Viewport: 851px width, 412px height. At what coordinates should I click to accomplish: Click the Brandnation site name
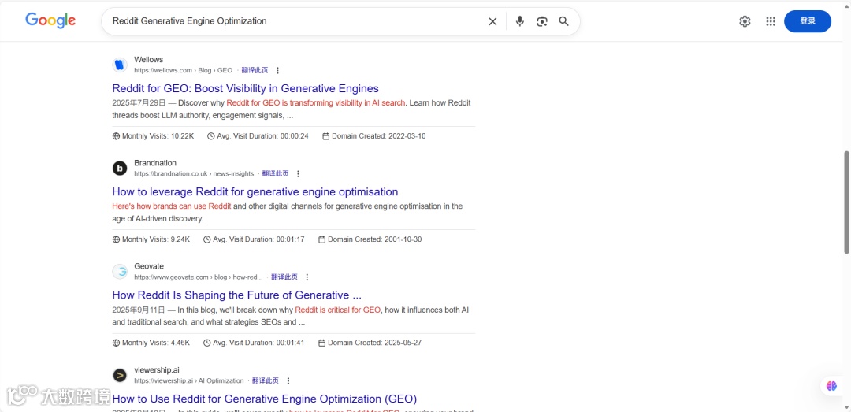(x=155, y=163)
